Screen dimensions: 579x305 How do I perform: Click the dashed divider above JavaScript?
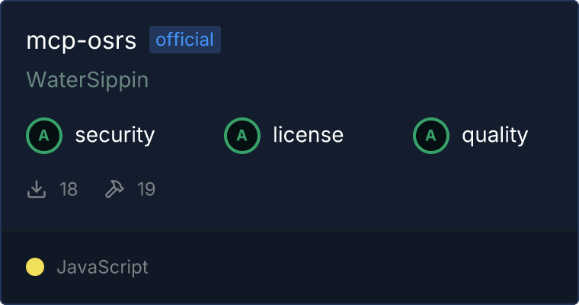[289, 231]
